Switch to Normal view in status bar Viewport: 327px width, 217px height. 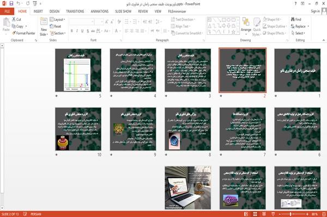click(x=246, y=214)
